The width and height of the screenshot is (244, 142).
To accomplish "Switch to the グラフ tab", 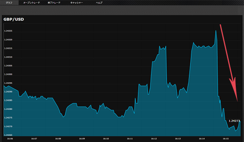I will click(x=9, y=3).
